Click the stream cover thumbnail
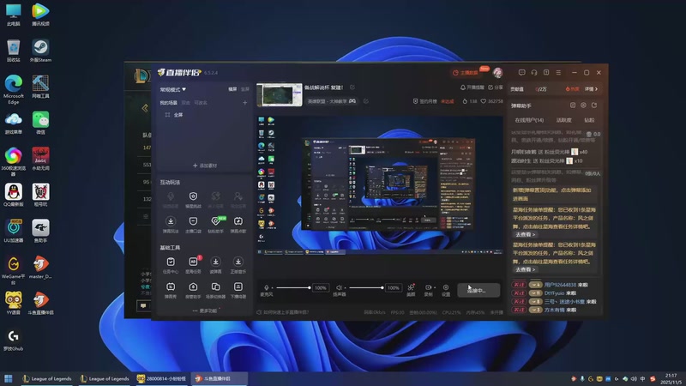 coord(280,94)
